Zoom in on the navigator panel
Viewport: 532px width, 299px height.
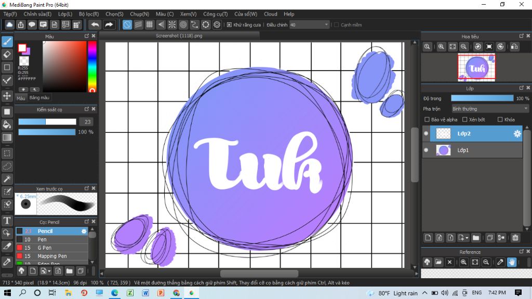[x=441, y=47]
